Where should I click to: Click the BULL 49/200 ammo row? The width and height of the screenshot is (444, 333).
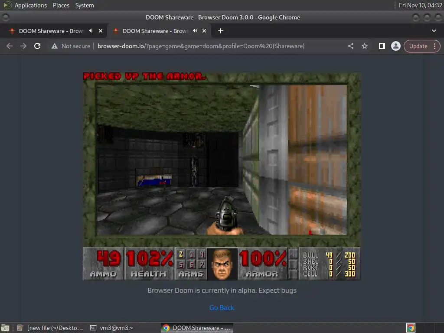coord(329,255)
